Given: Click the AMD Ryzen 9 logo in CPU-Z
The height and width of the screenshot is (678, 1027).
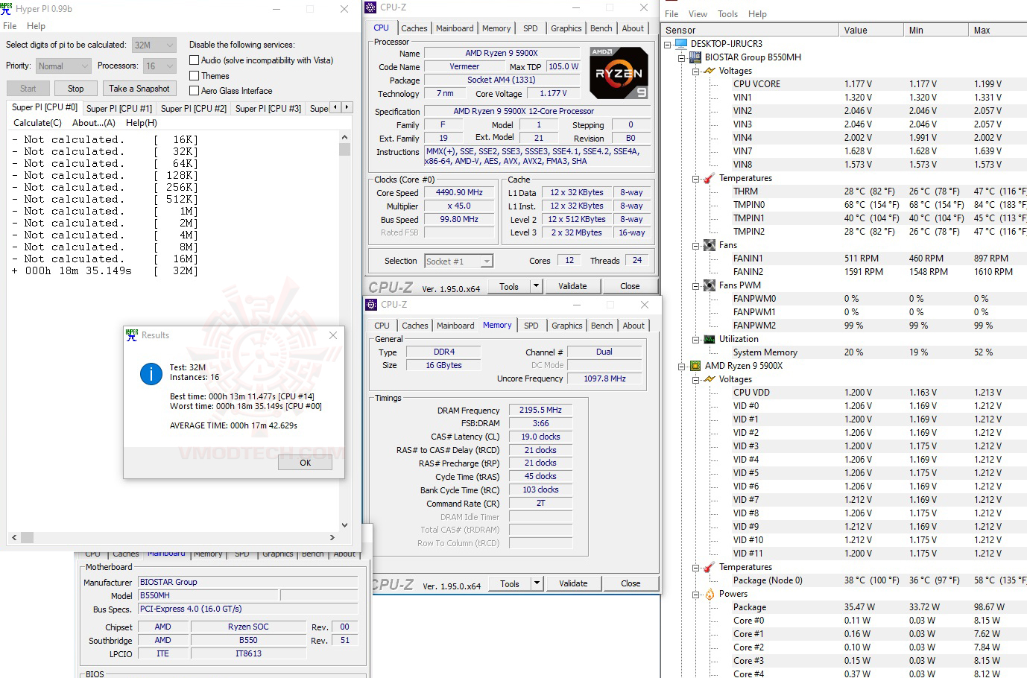Looking at the screenshot, I should pyautogui.click(x=619, y=73).
